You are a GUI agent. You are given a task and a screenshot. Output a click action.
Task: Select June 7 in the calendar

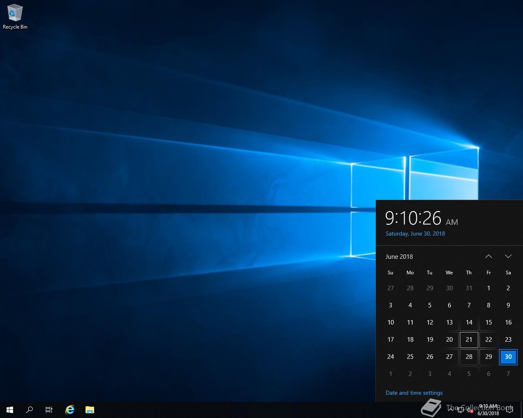pyautogui.click(x=469, y=305)
